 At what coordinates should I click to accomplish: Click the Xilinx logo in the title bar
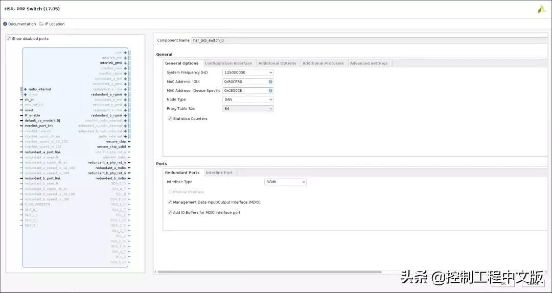pyautogui.click(x=541, y=10)
